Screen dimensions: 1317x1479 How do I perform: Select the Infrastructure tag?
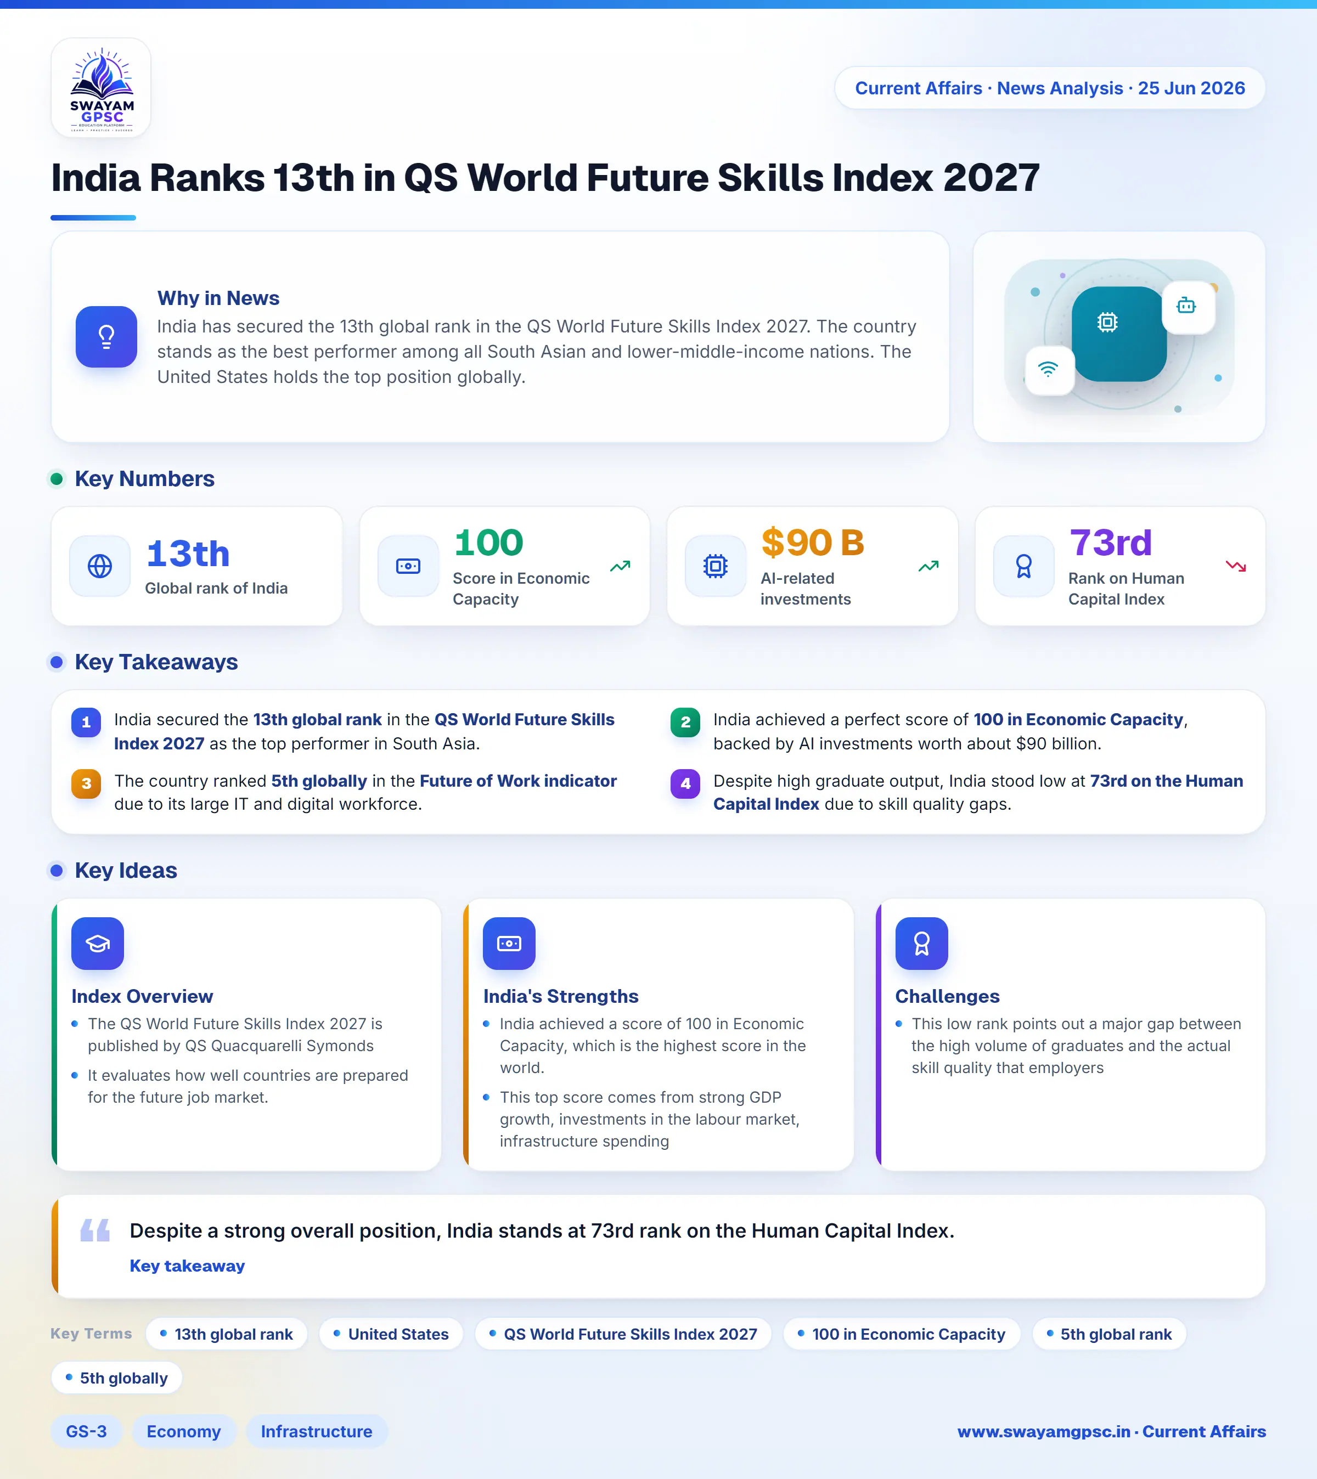pos(317,1431)
